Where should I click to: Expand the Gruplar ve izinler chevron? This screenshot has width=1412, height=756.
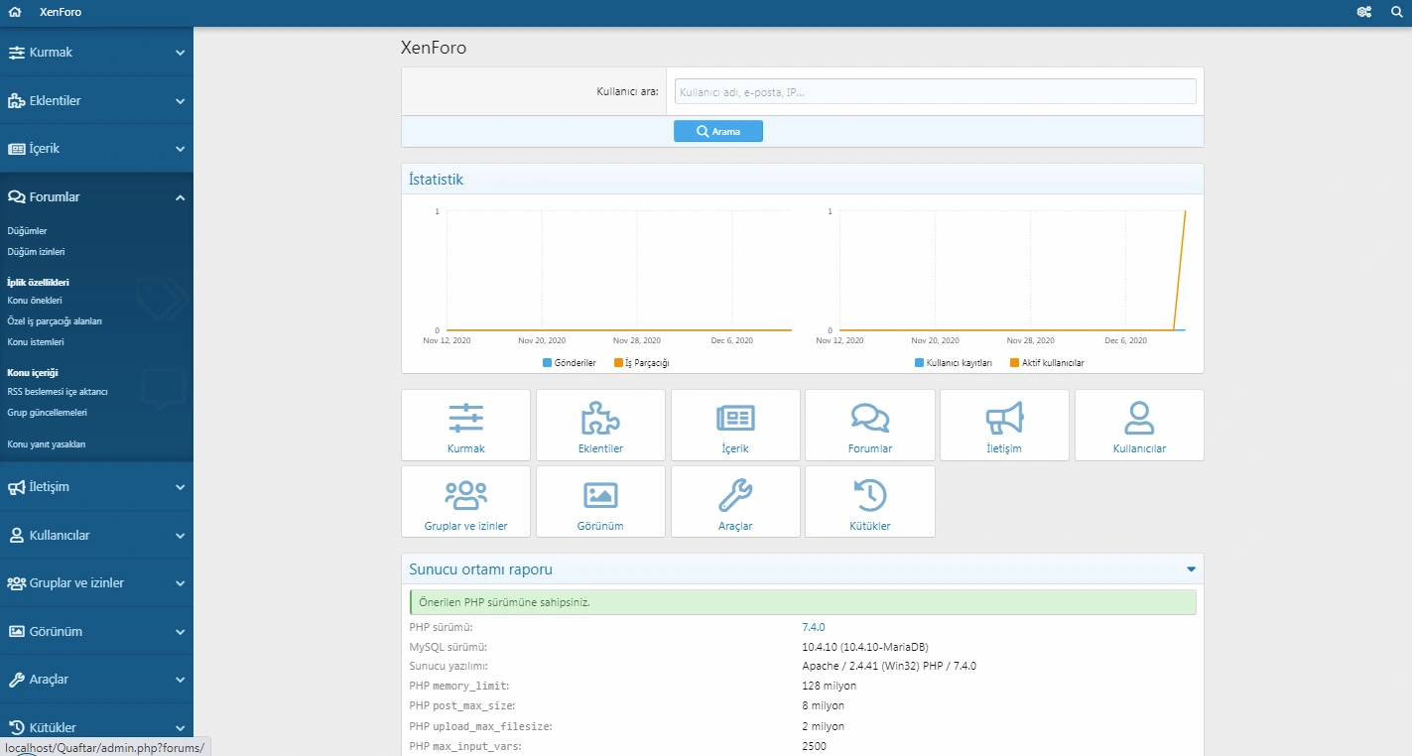point(180,583)
